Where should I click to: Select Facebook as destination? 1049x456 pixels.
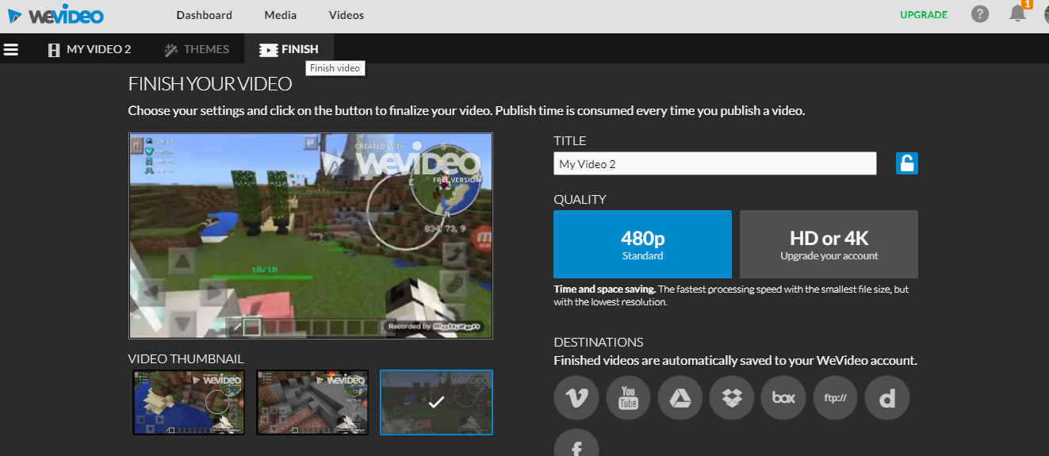(x=576, y=444)
